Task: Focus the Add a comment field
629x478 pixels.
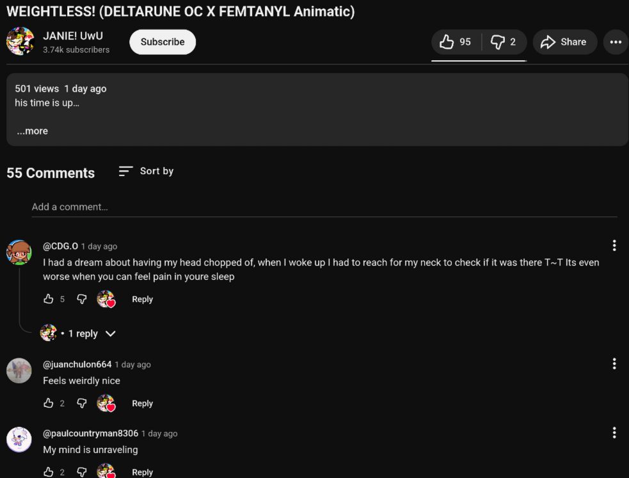Action: click(x=324, y=207)
